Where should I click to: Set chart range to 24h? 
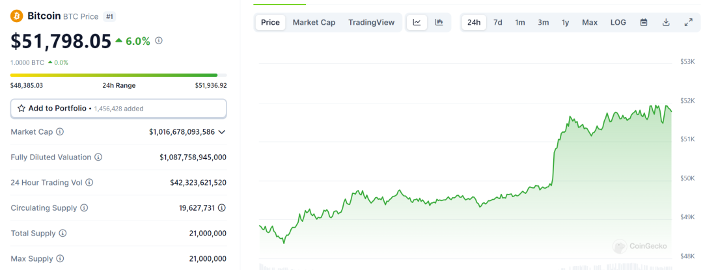pos(474,22)
